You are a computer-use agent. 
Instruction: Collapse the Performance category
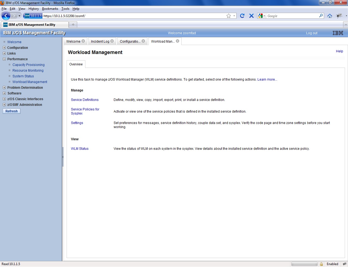[x=4, y=59]
